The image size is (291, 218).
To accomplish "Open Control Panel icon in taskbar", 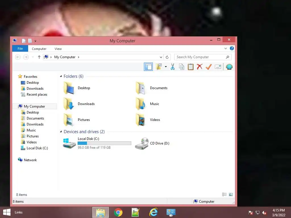I will [171, 212].
